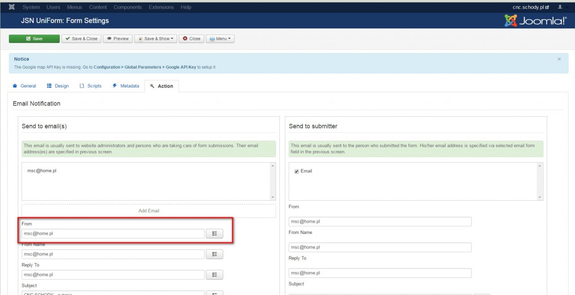Open the Components menu
Image resolution: width=575 pixels, height=295 pixels.
(x=128, y=7)
